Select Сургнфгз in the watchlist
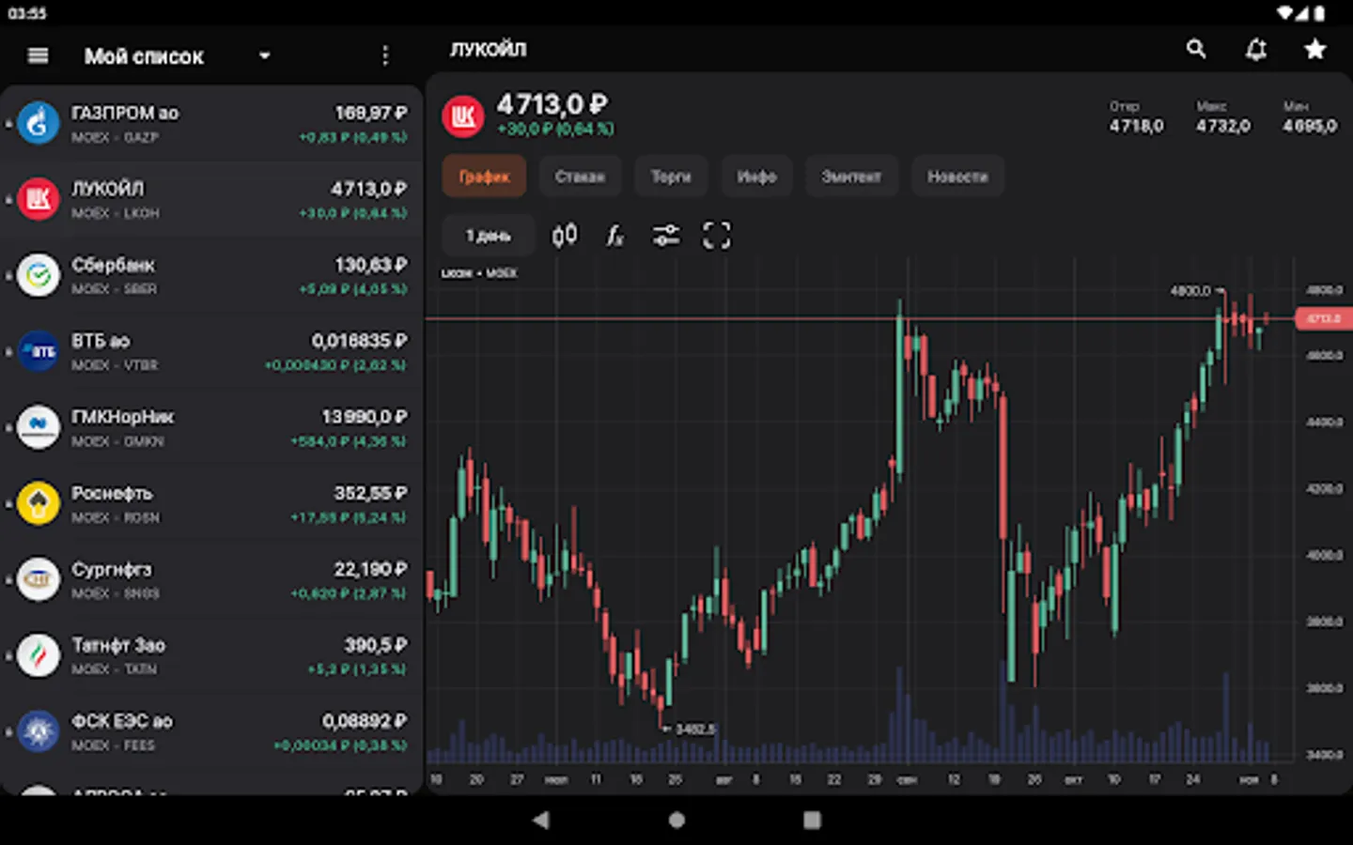This screenshot has height=845, width=1353. (211, 580)
